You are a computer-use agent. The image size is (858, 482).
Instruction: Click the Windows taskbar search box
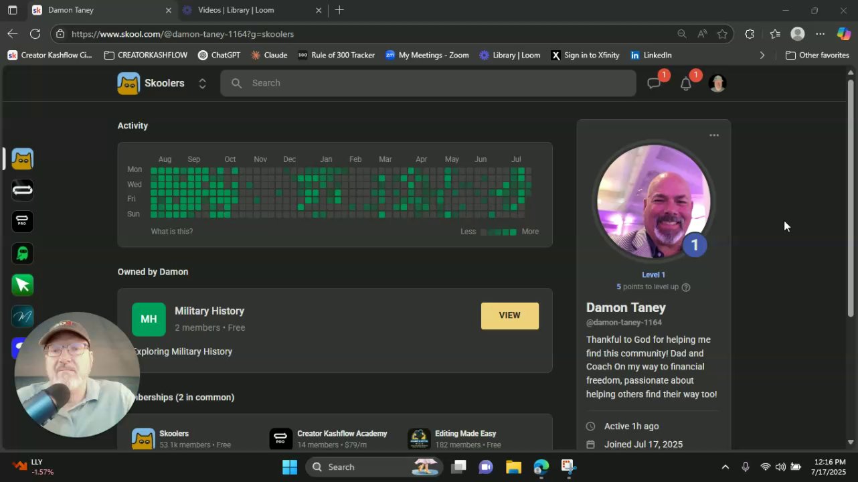pyautogui.click(x=375, y=467)
